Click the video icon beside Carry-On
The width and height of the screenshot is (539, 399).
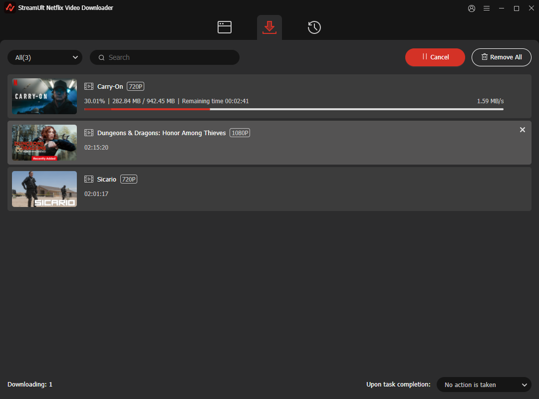pyautogui.click(x=89, y=86)
